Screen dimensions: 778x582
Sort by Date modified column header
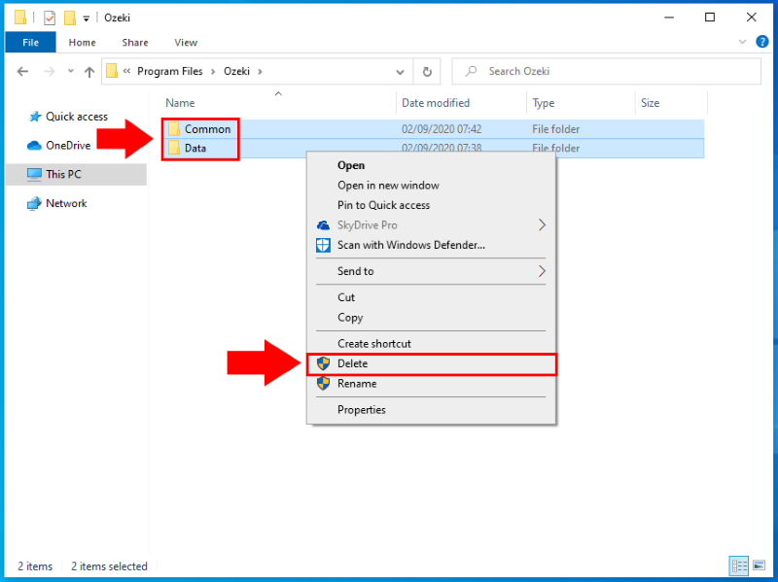point(435,103)
